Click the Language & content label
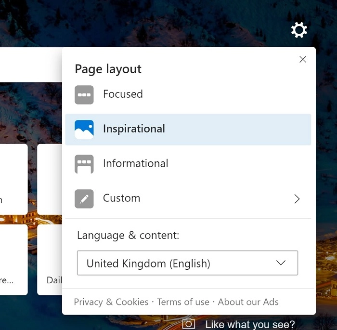 (128, 236)
